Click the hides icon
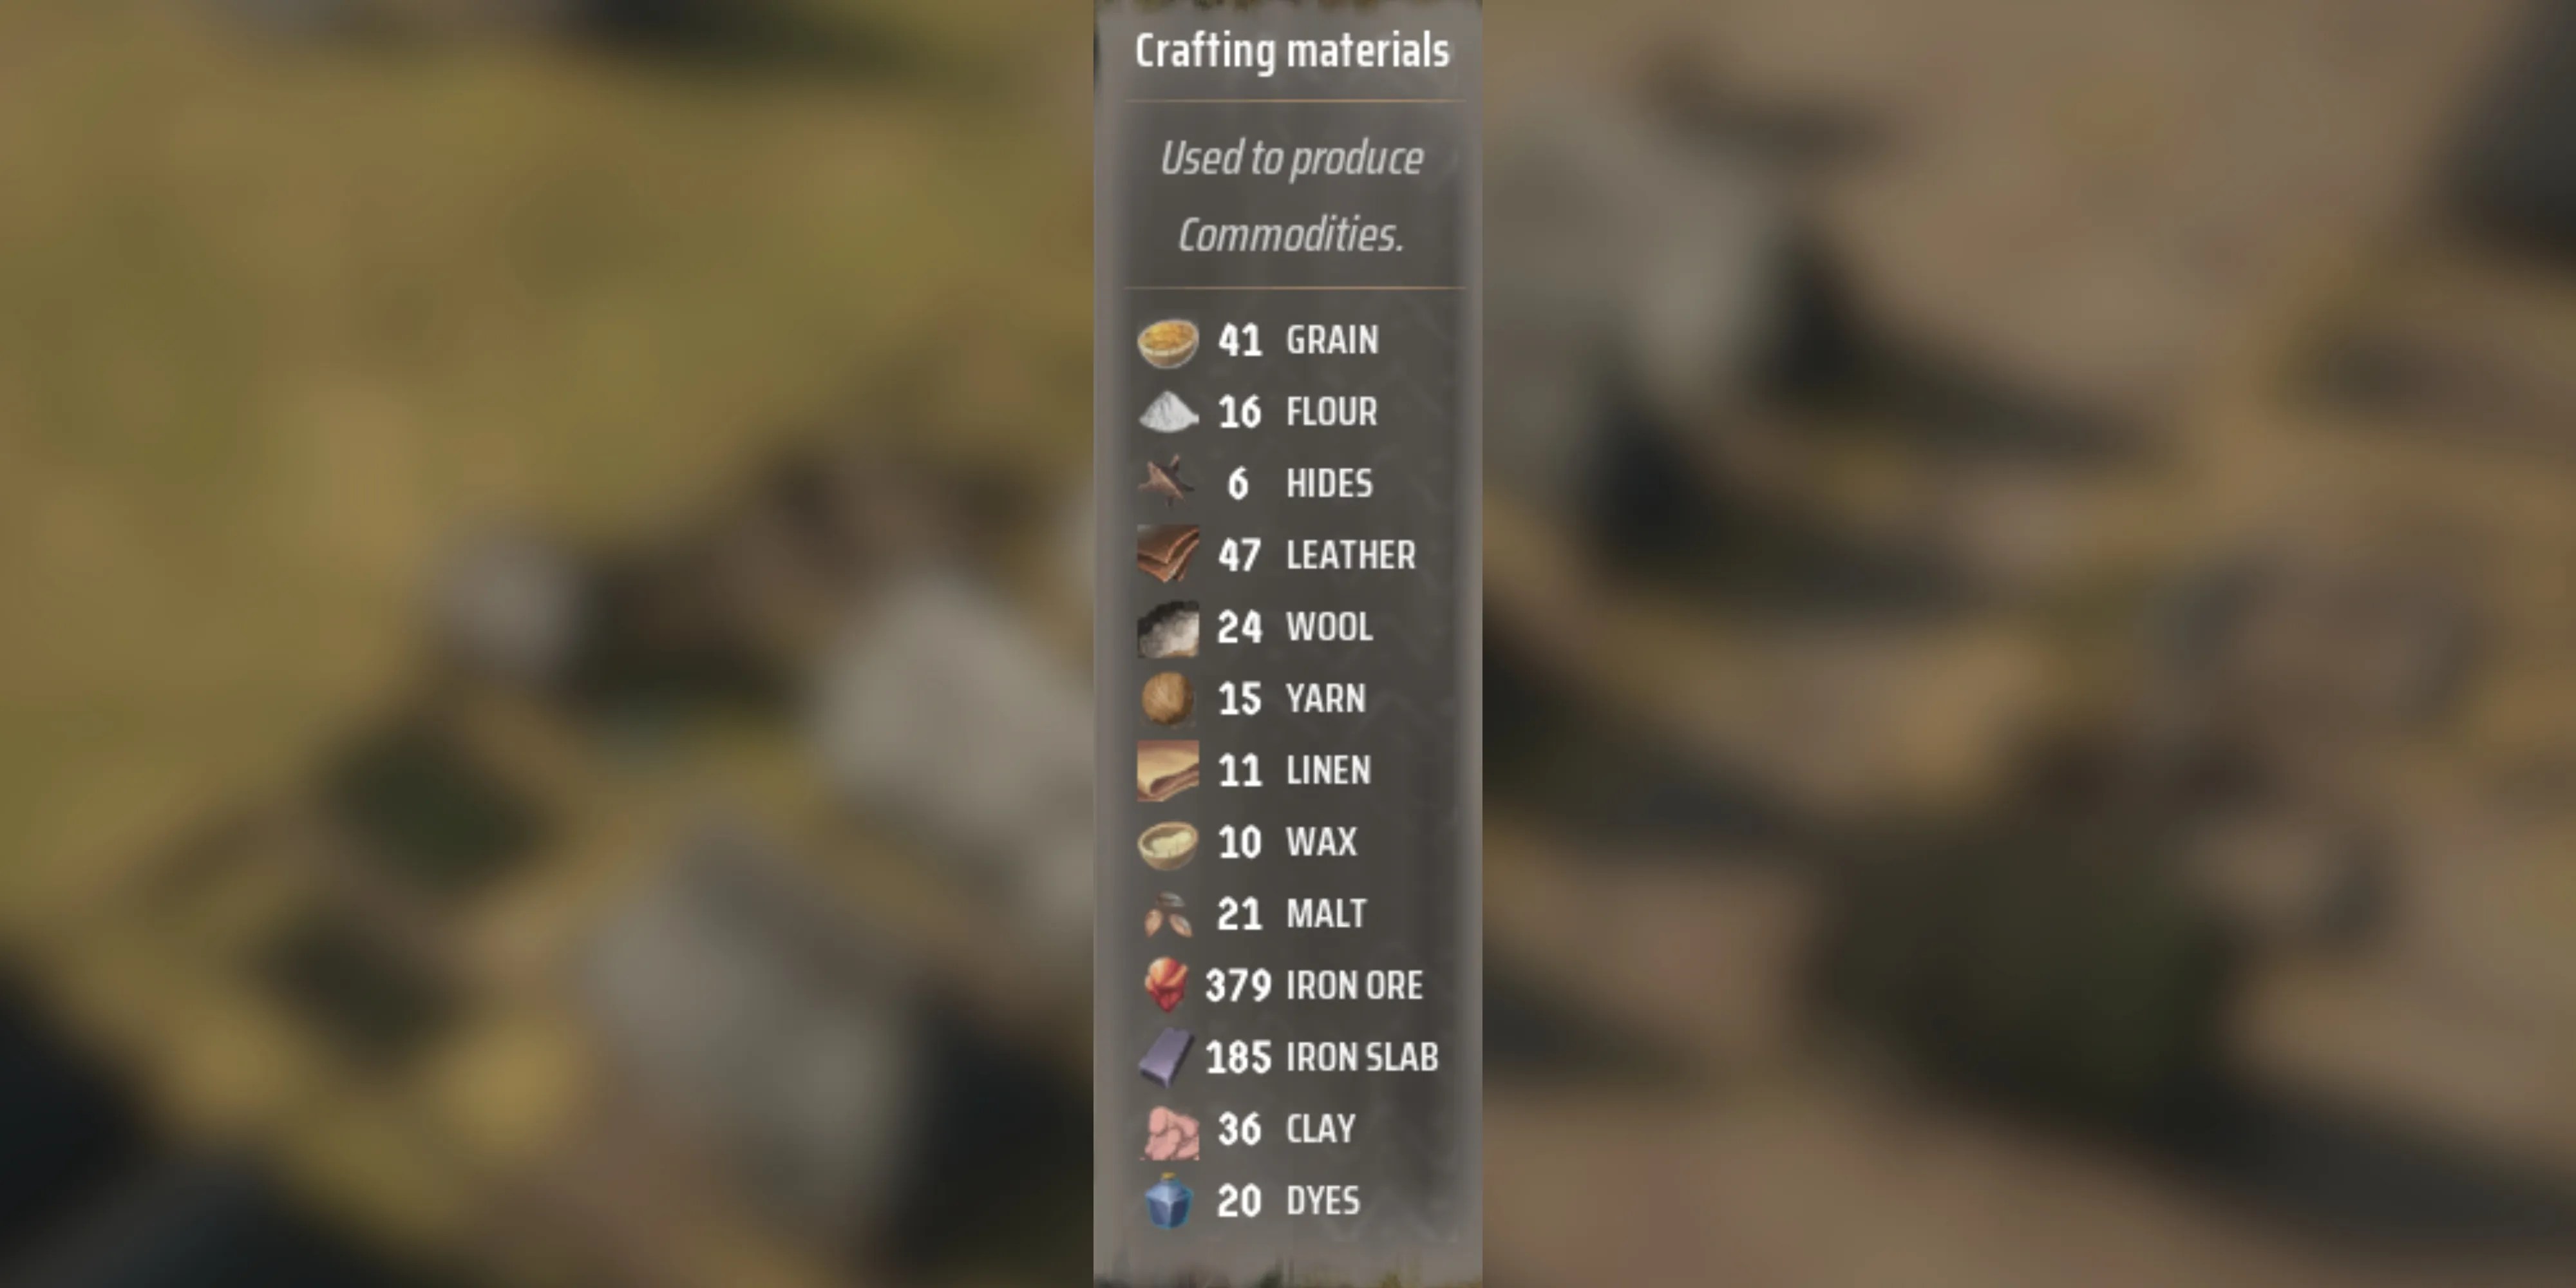Image resolution: width=2576 pixels, height=1288 pixels. click(x=1167, y=482)
